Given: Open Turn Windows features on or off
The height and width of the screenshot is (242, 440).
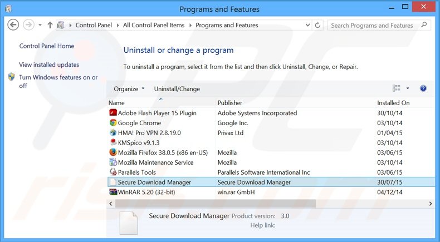Looking at the screenshot, I should tap(58, 81).
